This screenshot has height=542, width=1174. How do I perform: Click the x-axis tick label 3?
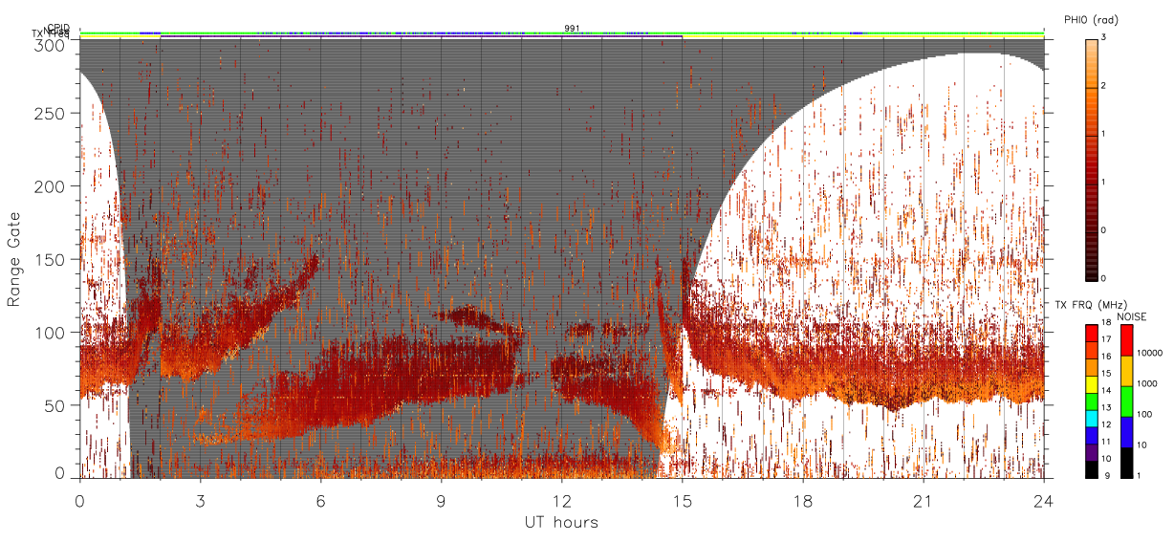pos(200,501)
